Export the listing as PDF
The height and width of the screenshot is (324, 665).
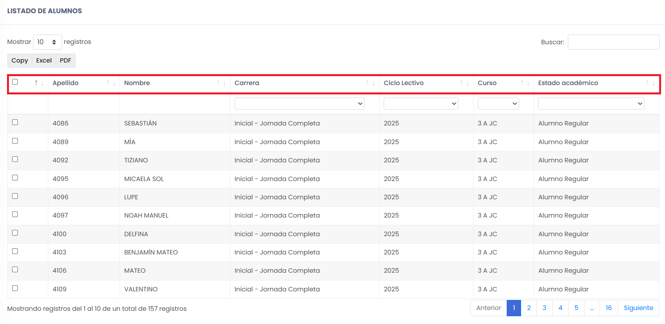tap(65, 61)
